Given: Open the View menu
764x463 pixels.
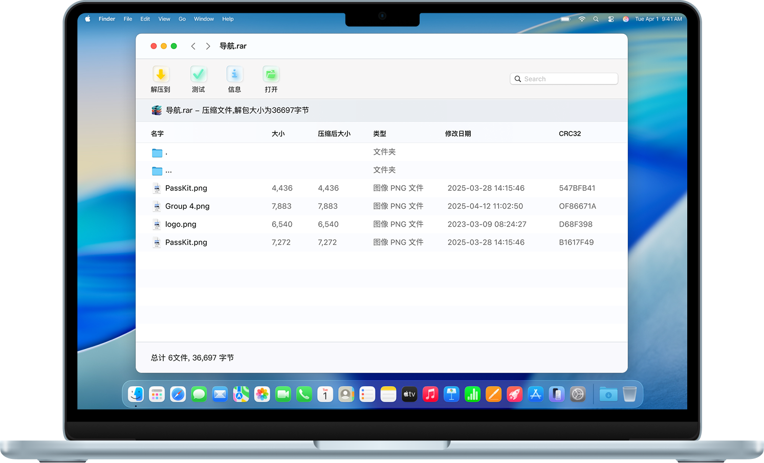Looking at the screenshot, I should click(164, 19).
